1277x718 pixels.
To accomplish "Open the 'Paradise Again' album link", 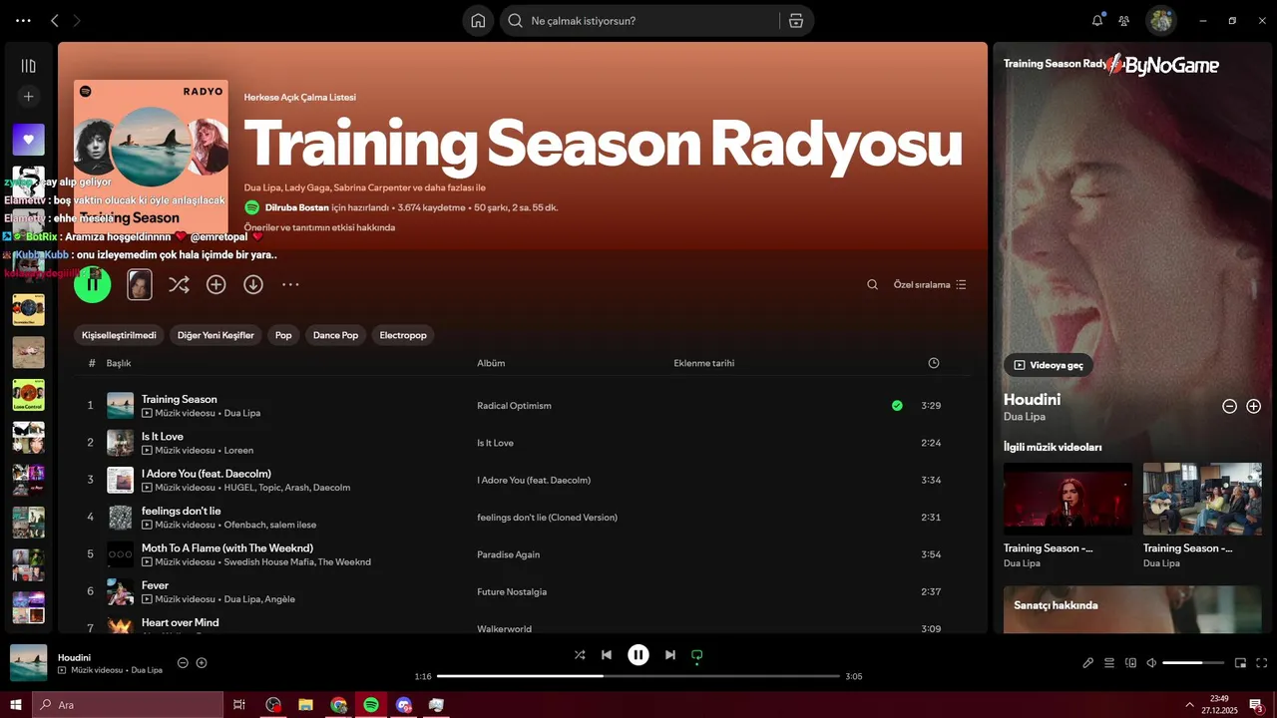I will coord(508,554).
